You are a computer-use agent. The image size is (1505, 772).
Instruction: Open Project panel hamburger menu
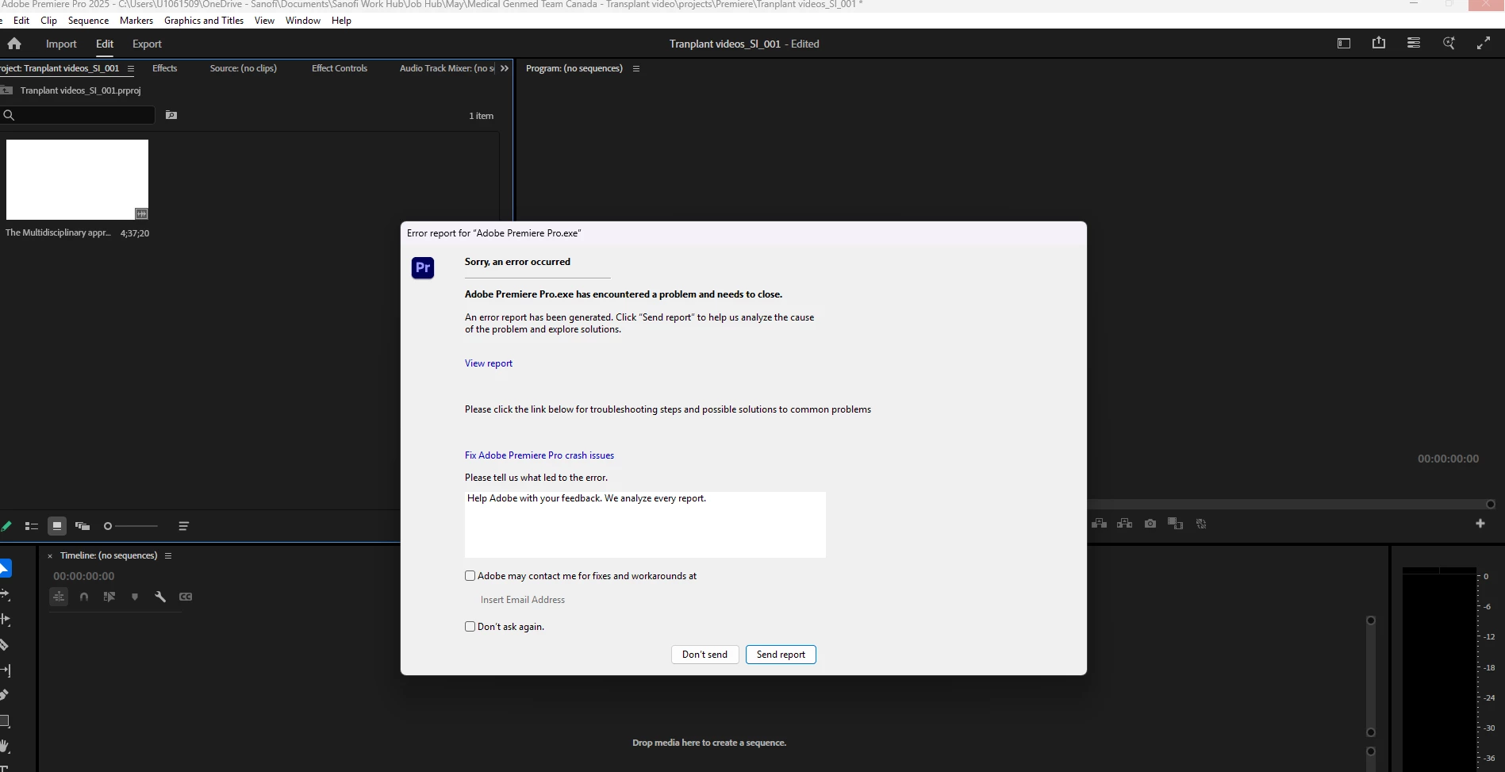[x=131, y=69]
